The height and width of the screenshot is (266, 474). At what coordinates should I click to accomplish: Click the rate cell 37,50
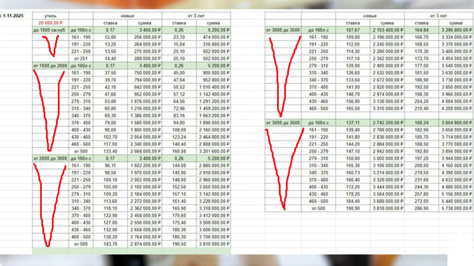coord(110,73)
